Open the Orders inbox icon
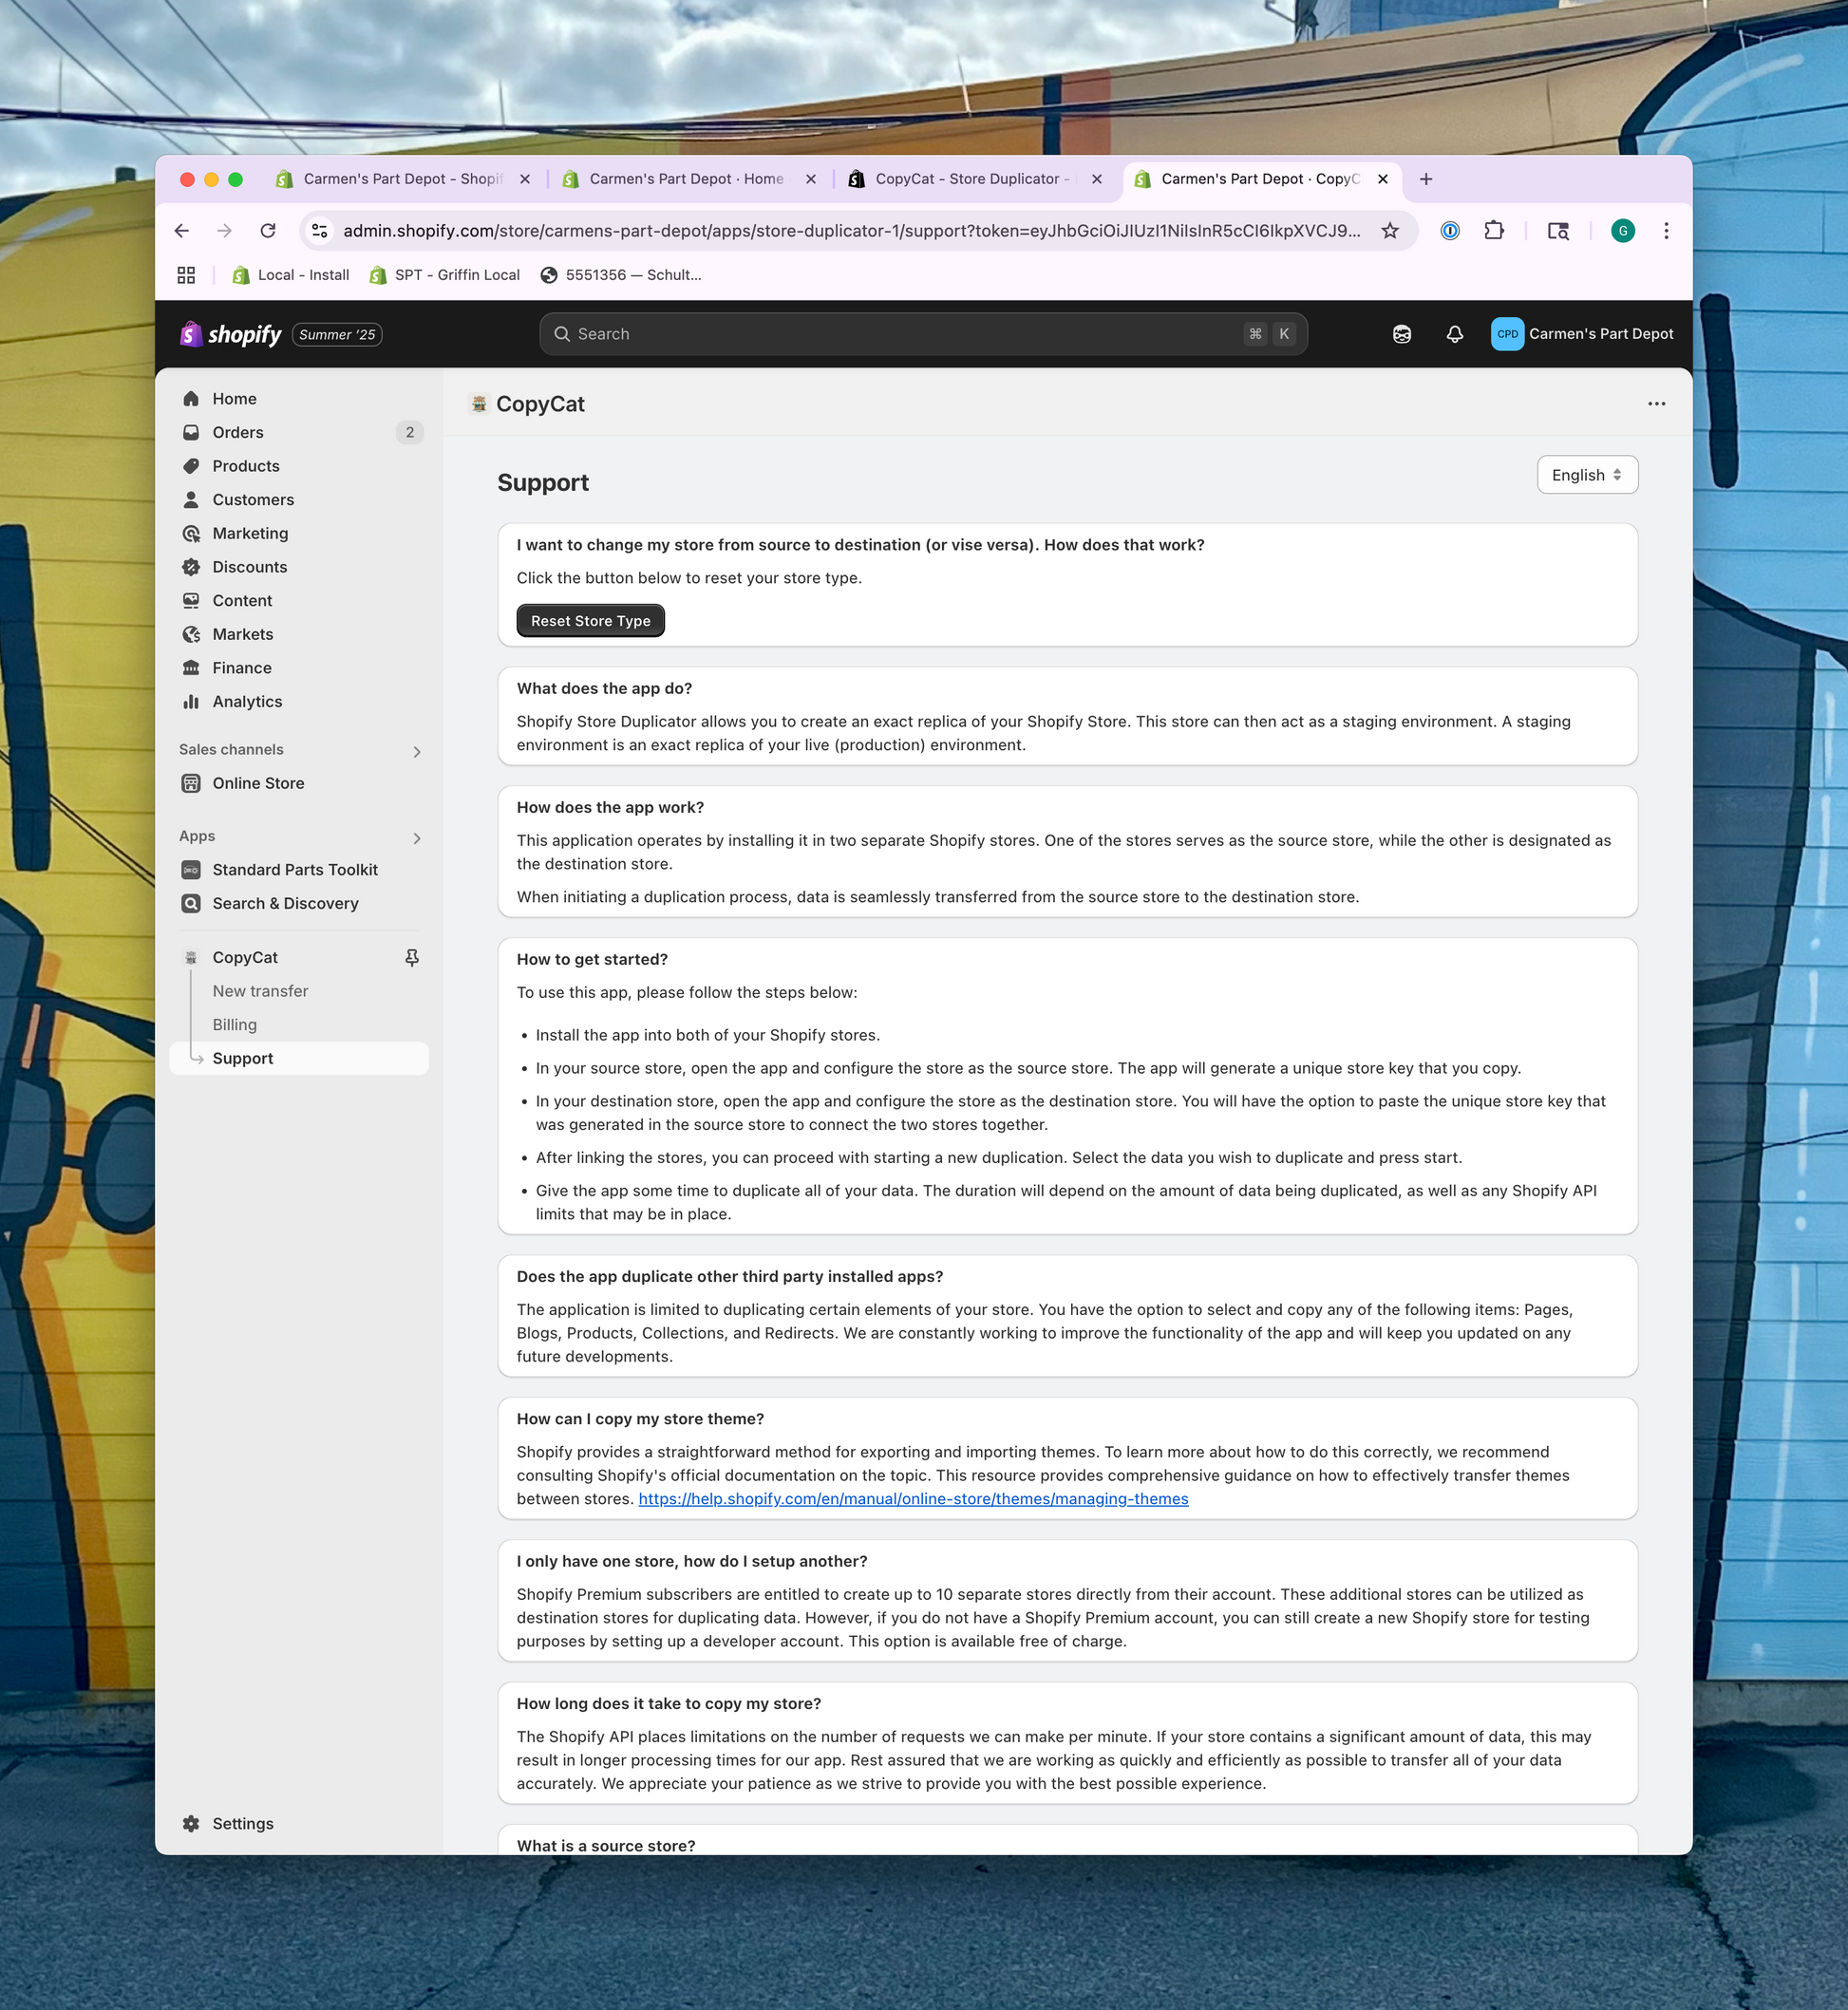The height and width of the screenshot is (2010, 1848). (x=191, y=432)
